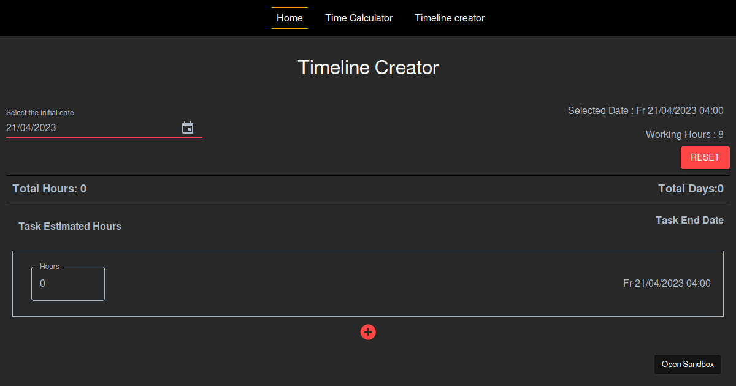
Task: Click inside the Hours field showing 0
Action: click(67, 283)
